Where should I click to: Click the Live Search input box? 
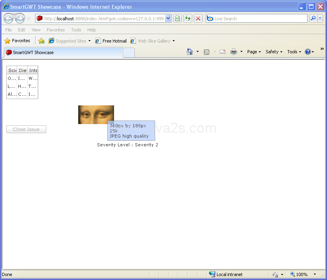click(x=256, y=19)
